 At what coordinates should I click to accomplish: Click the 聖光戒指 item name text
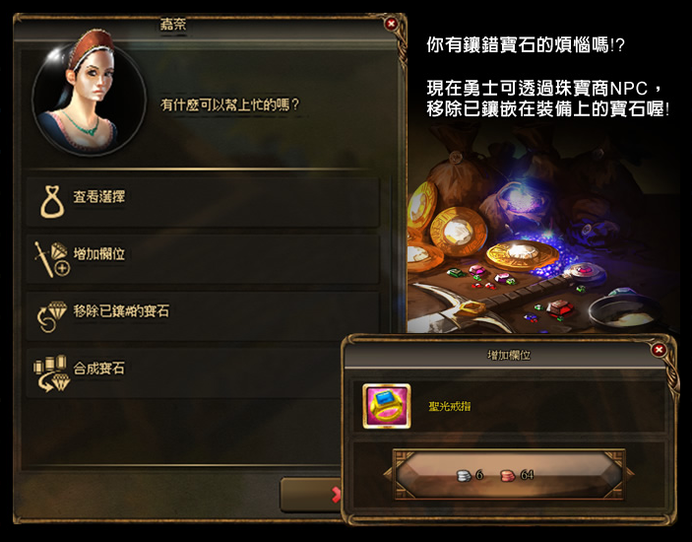[x=449, y=406]
